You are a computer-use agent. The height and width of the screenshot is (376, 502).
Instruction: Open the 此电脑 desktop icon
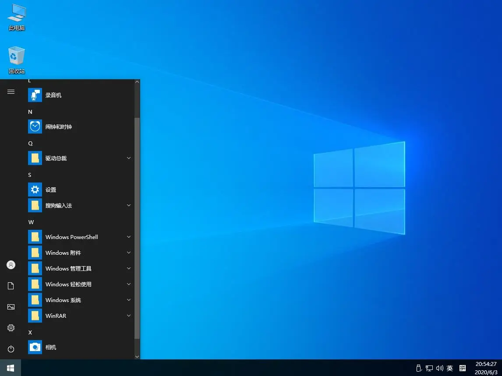point(17,17)
